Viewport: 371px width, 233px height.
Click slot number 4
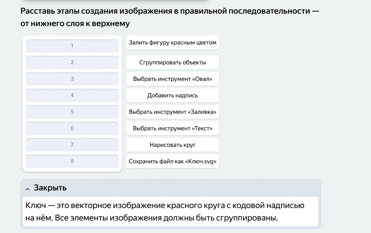click(x=72, y=95)
